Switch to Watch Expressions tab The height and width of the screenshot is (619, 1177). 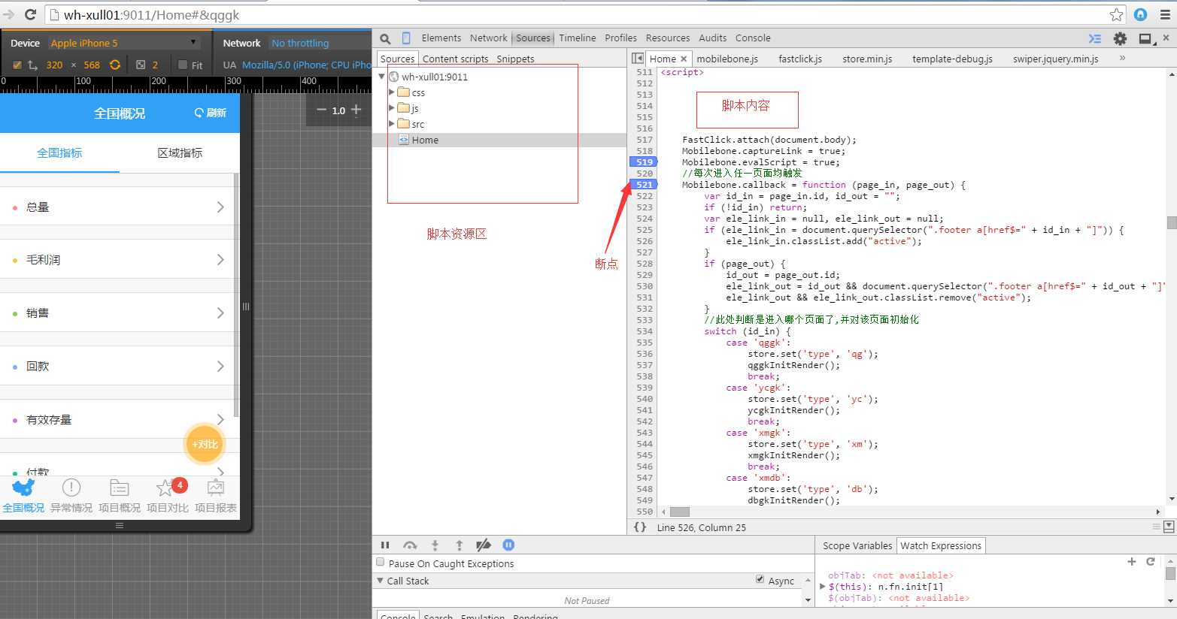coord(941,546)
